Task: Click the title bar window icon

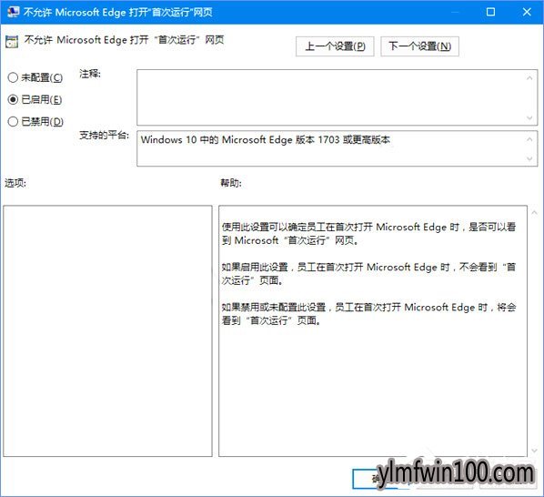Action: [13, 12]
